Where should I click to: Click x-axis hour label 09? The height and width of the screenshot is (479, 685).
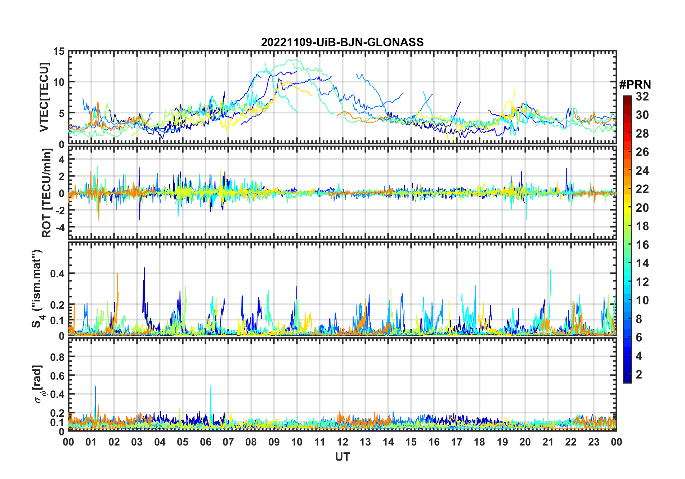(x=274, y=442)
